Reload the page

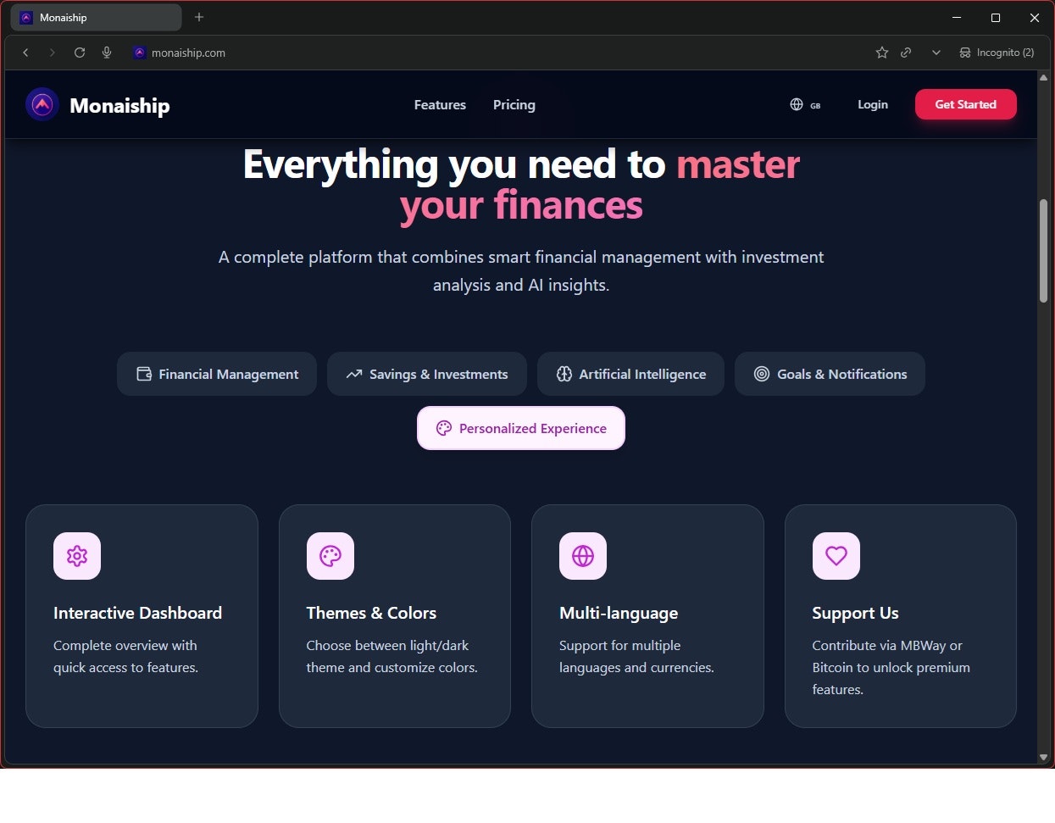80,53
